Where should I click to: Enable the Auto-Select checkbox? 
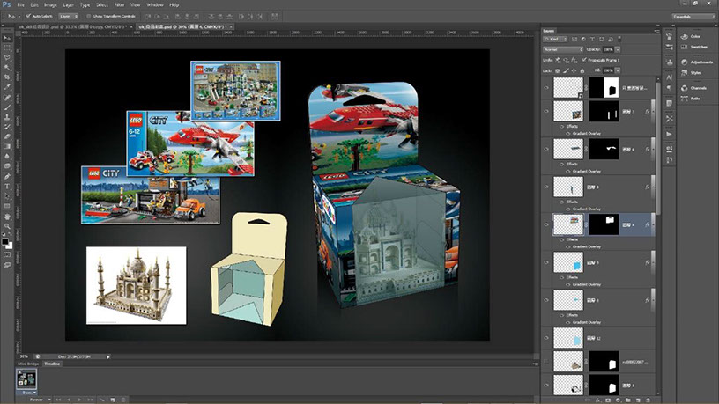[28, 16]
